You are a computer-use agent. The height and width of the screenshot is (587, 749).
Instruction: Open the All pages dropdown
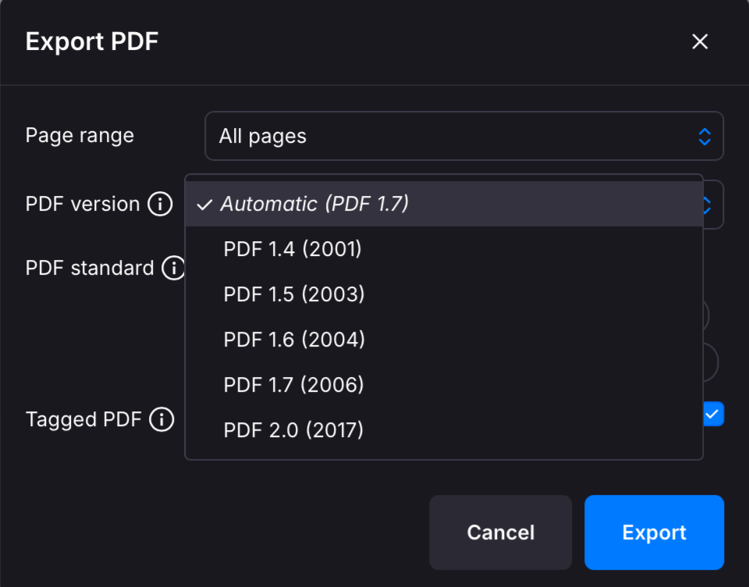pyautogui.click(x=463, y=137)
